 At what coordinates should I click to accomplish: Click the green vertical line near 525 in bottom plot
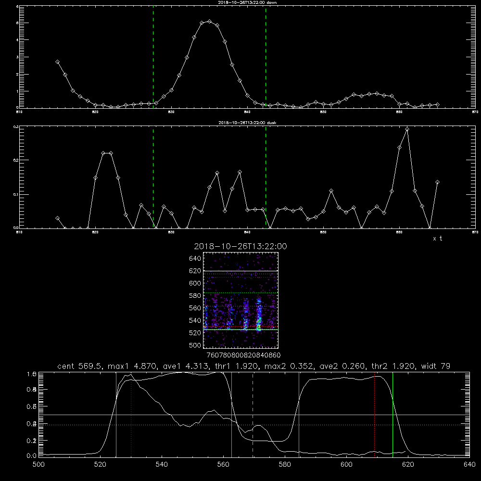click(x=116, y=415)
